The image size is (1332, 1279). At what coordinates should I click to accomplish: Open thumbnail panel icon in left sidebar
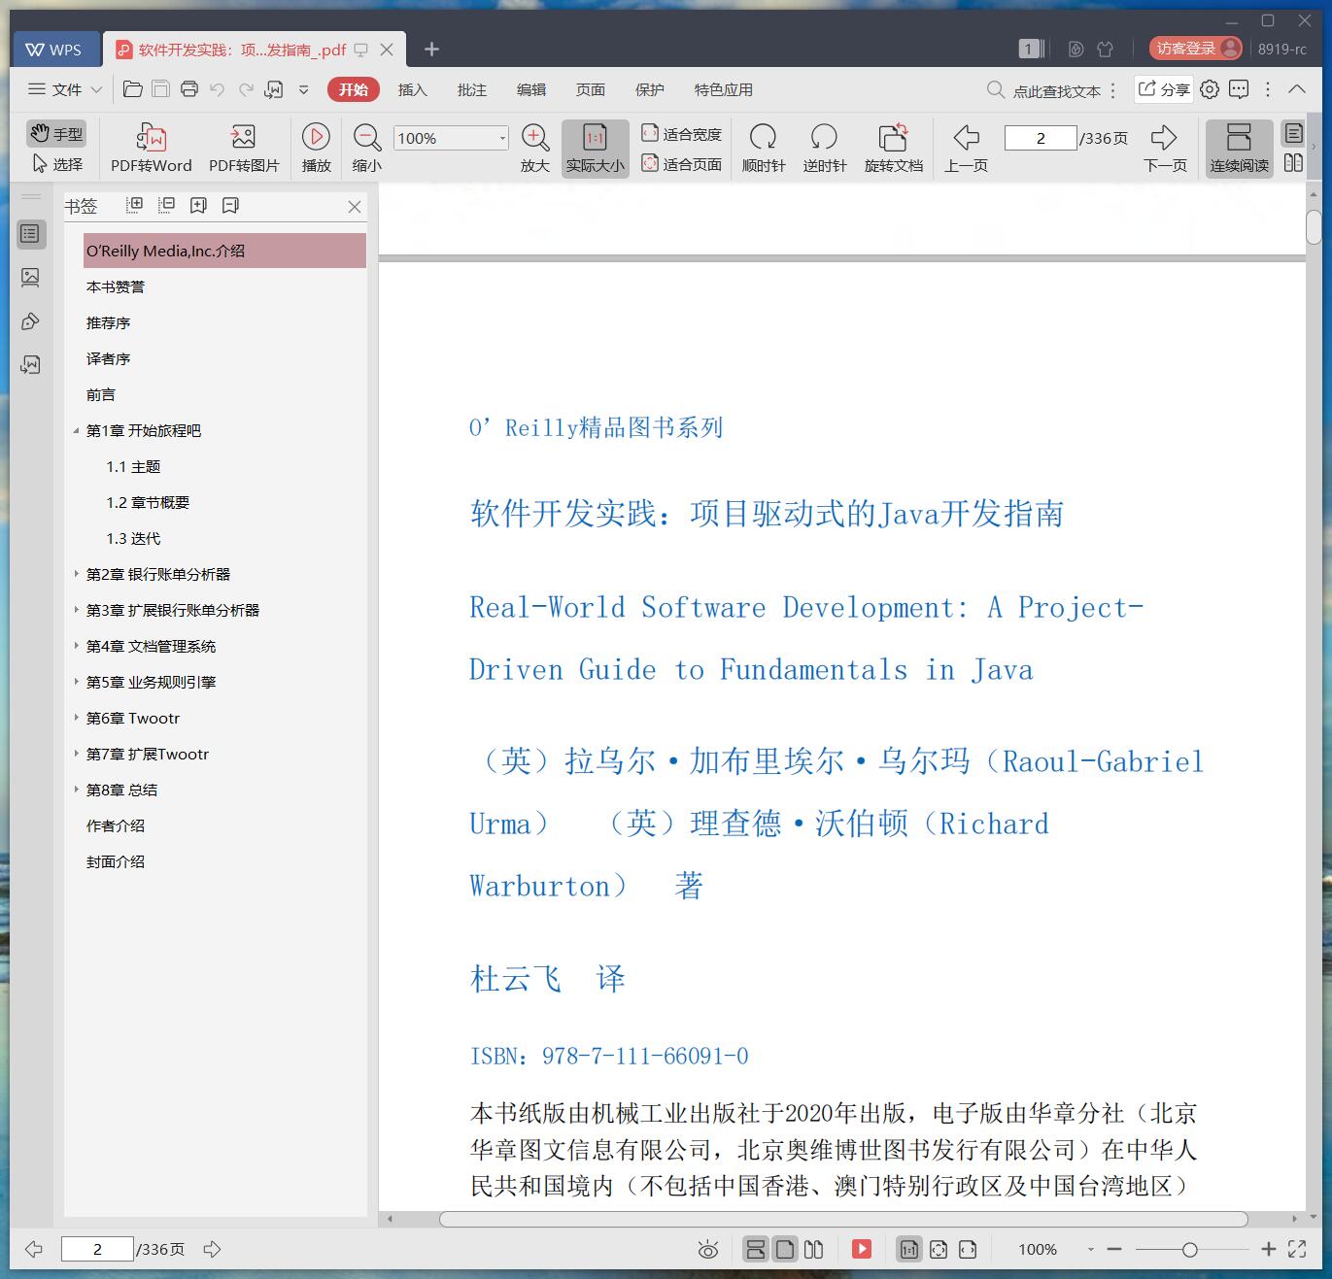(x=30, y=278)
